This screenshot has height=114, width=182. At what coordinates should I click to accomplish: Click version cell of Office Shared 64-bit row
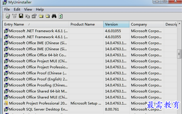click(116, 91)
